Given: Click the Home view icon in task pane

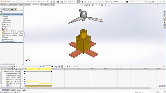Looking at the screenshot, I should 164,12.
